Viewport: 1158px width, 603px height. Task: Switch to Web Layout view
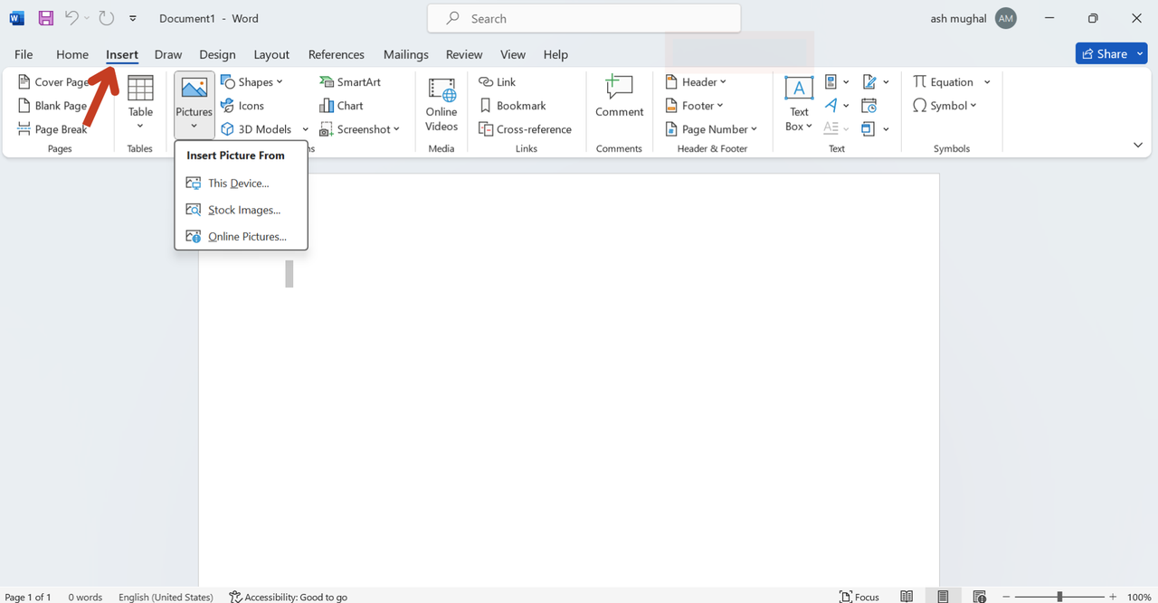click(979, 597)
